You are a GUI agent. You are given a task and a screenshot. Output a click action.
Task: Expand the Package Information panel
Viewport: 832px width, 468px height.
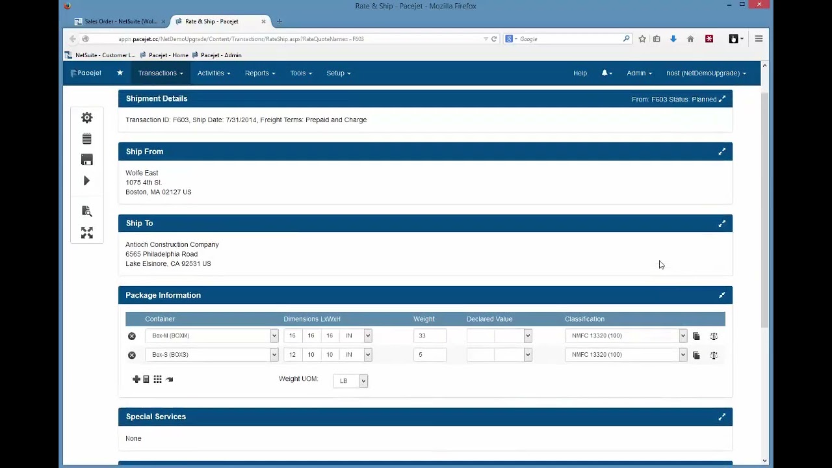tap(721, 295)
